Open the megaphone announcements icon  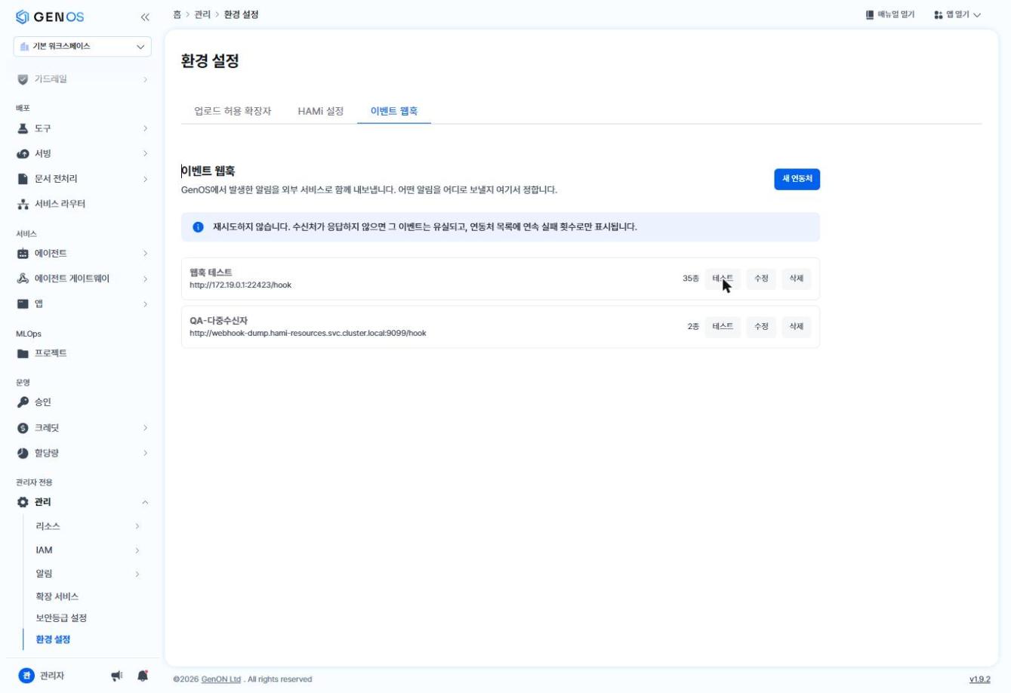pyautogui.click(x=117, y=676)
